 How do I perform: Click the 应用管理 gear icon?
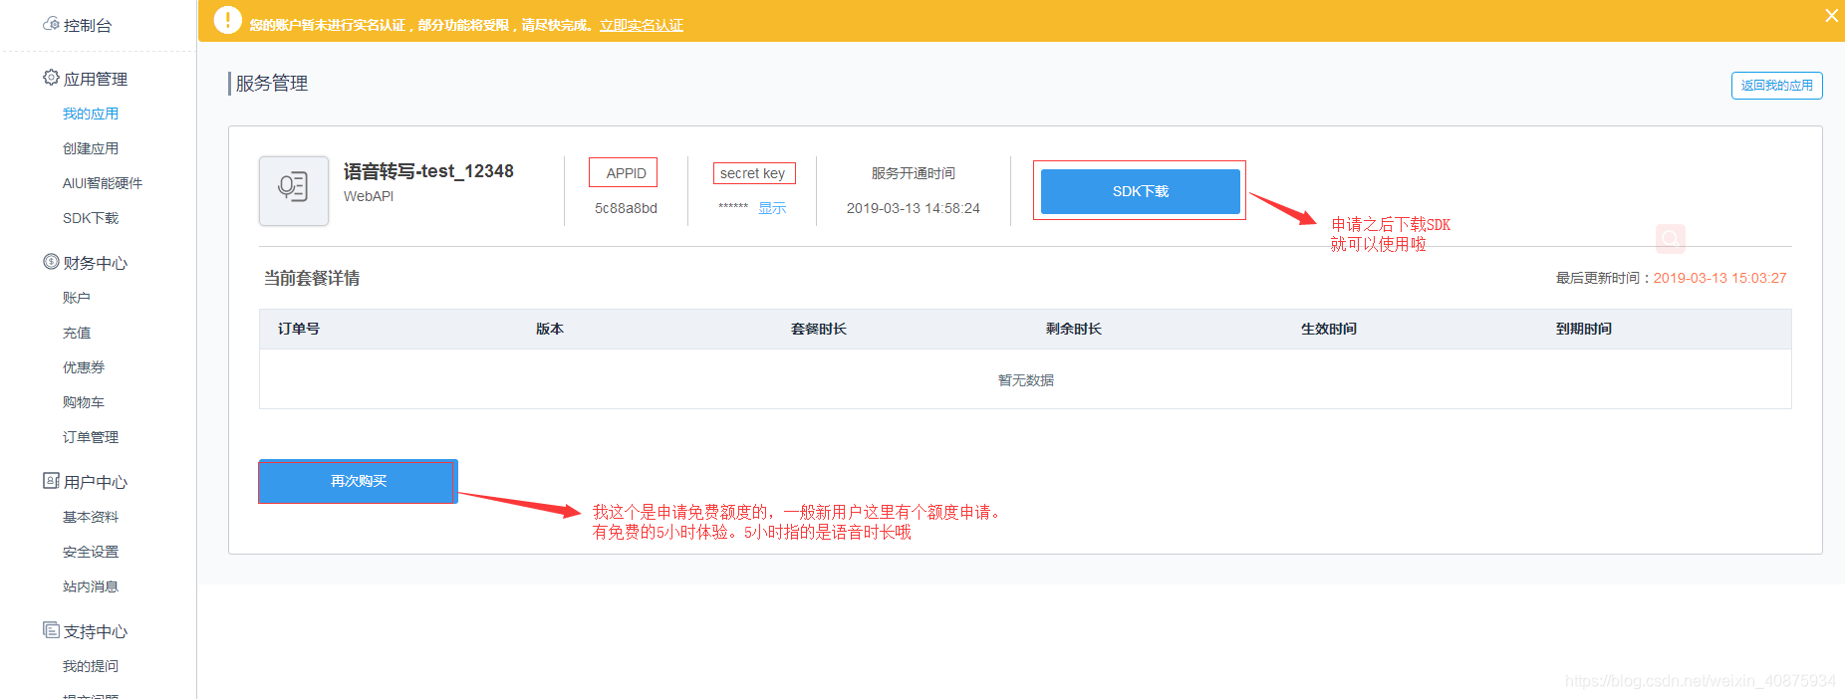pos(51,78)
